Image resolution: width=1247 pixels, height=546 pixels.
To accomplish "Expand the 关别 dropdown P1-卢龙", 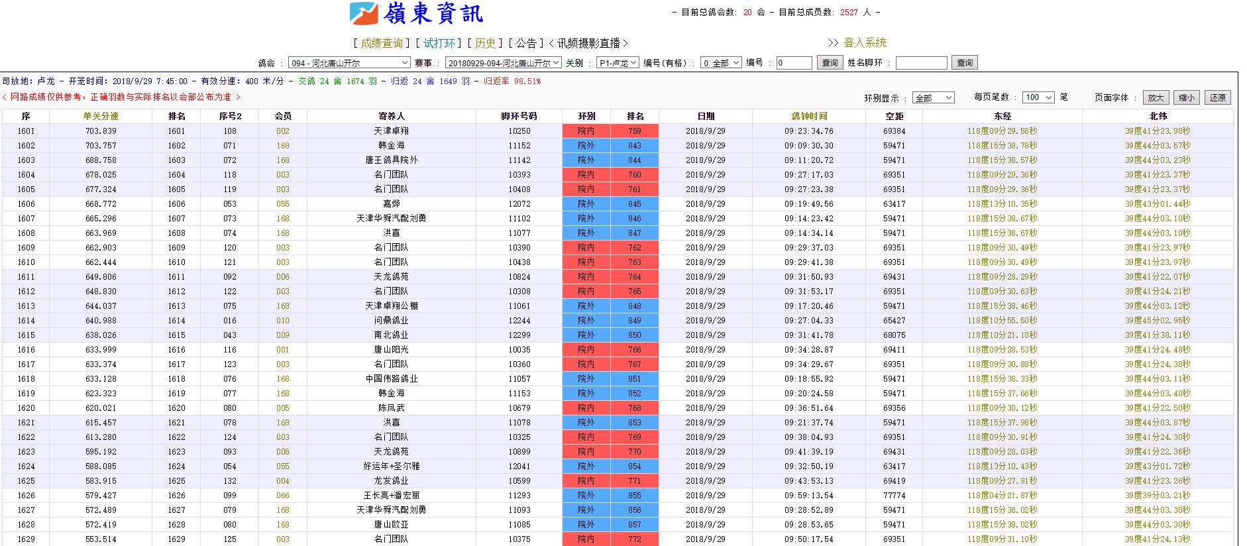I will coord(618,63).
